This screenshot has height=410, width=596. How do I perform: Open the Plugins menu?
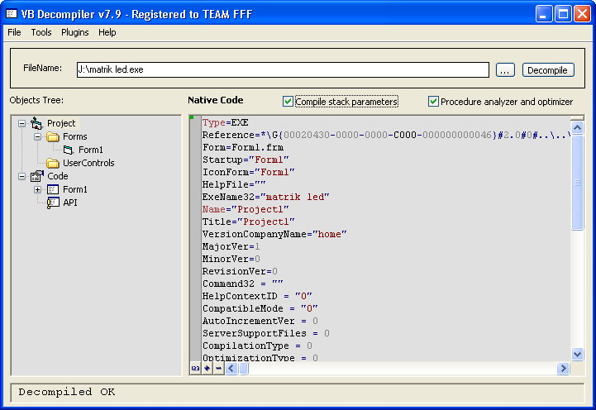[x=75, y=32]
